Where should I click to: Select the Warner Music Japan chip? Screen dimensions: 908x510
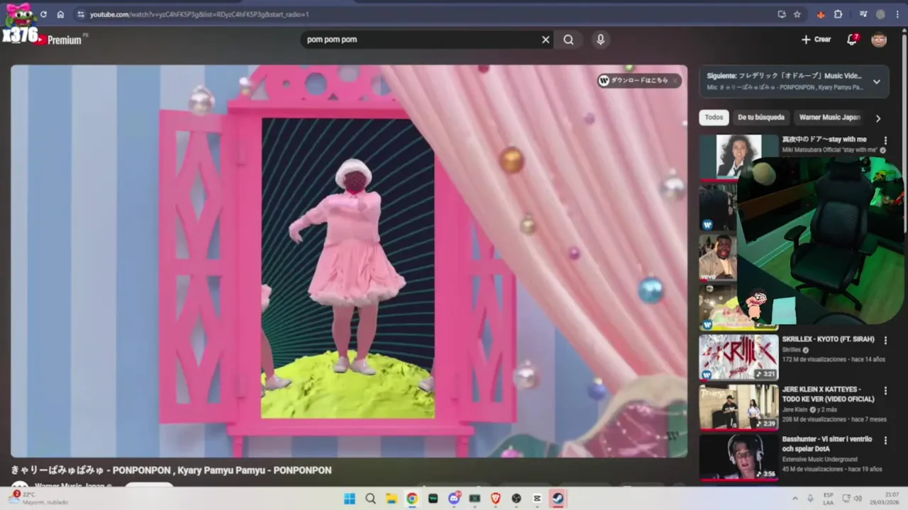(x=829, y=118)
